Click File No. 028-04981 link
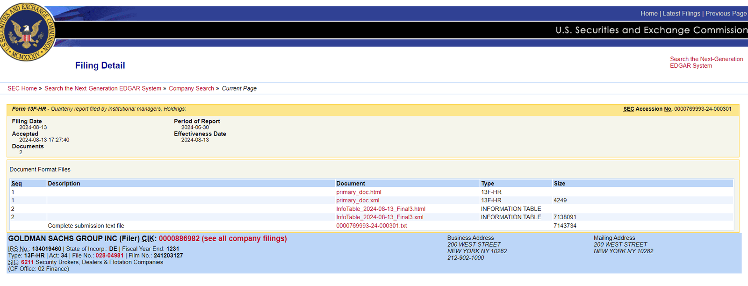Viewport: 748px width, 286px height. coord(109,256)
